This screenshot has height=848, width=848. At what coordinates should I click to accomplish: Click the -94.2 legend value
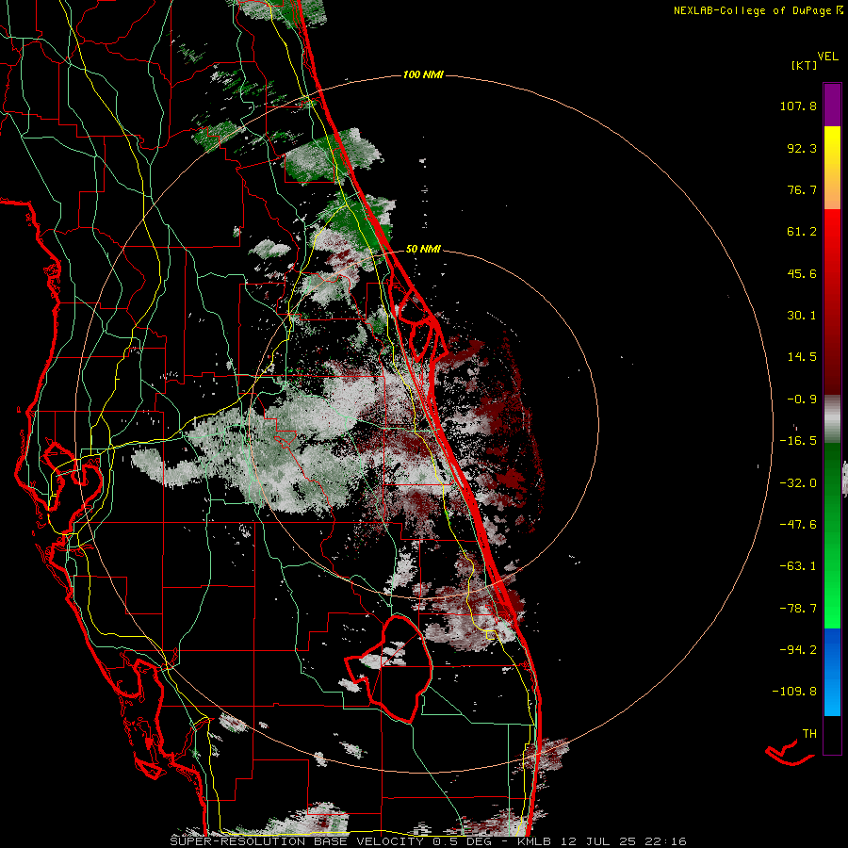click(798, 649)
